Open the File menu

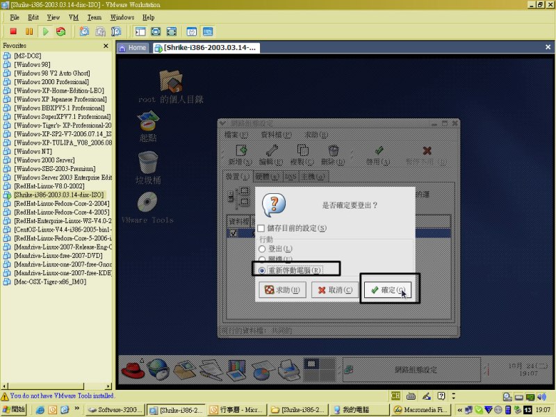15,17
